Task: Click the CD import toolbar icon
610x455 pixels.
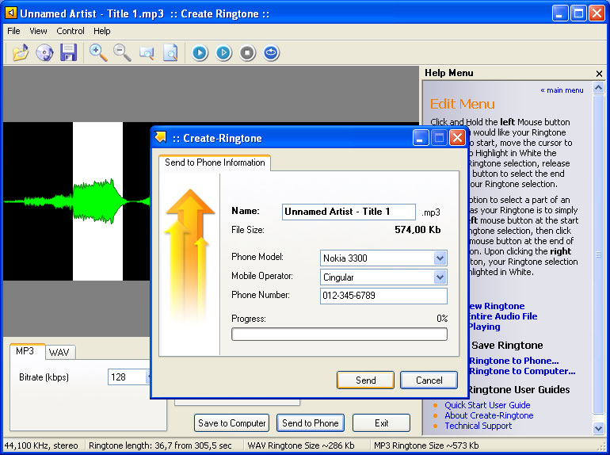Action: click(44, 53)
